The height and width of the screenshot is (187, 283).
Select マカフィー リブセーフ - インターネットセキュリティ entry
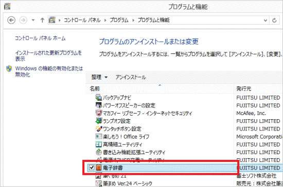point(148,113)
